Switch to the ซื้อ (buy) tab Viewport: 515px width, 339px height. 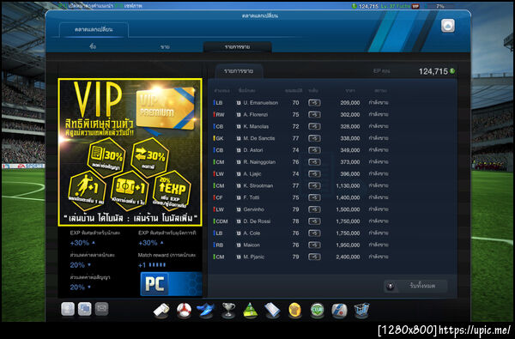[x=93, y=46]
